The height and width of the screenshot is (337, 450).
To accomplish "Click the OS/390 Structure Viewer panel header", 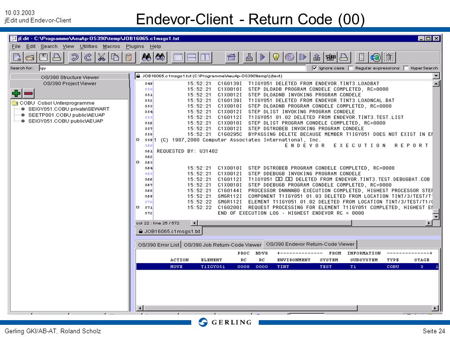I will [70, 77].
